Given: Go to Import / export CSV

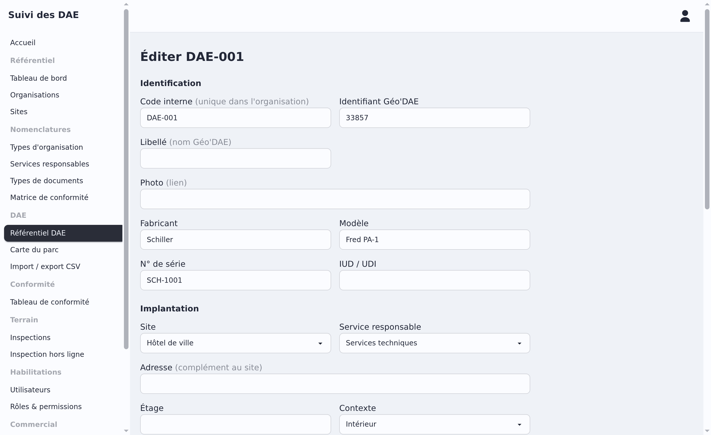Looking at the screenshot, I should [x=63, y=266].
